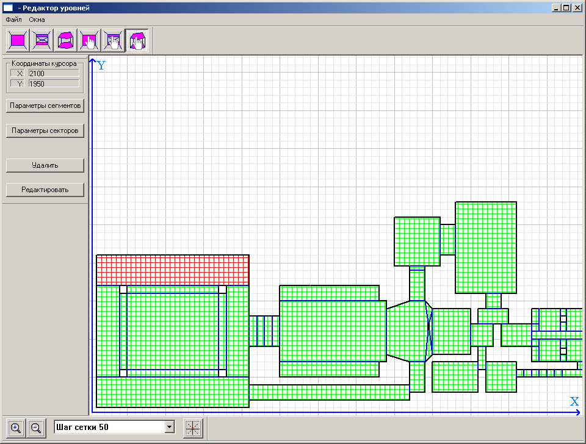The height and width of the screenshot is (444, 586).
Task: Click the Координаты курсора group label
Action: (x=44, y=63)
